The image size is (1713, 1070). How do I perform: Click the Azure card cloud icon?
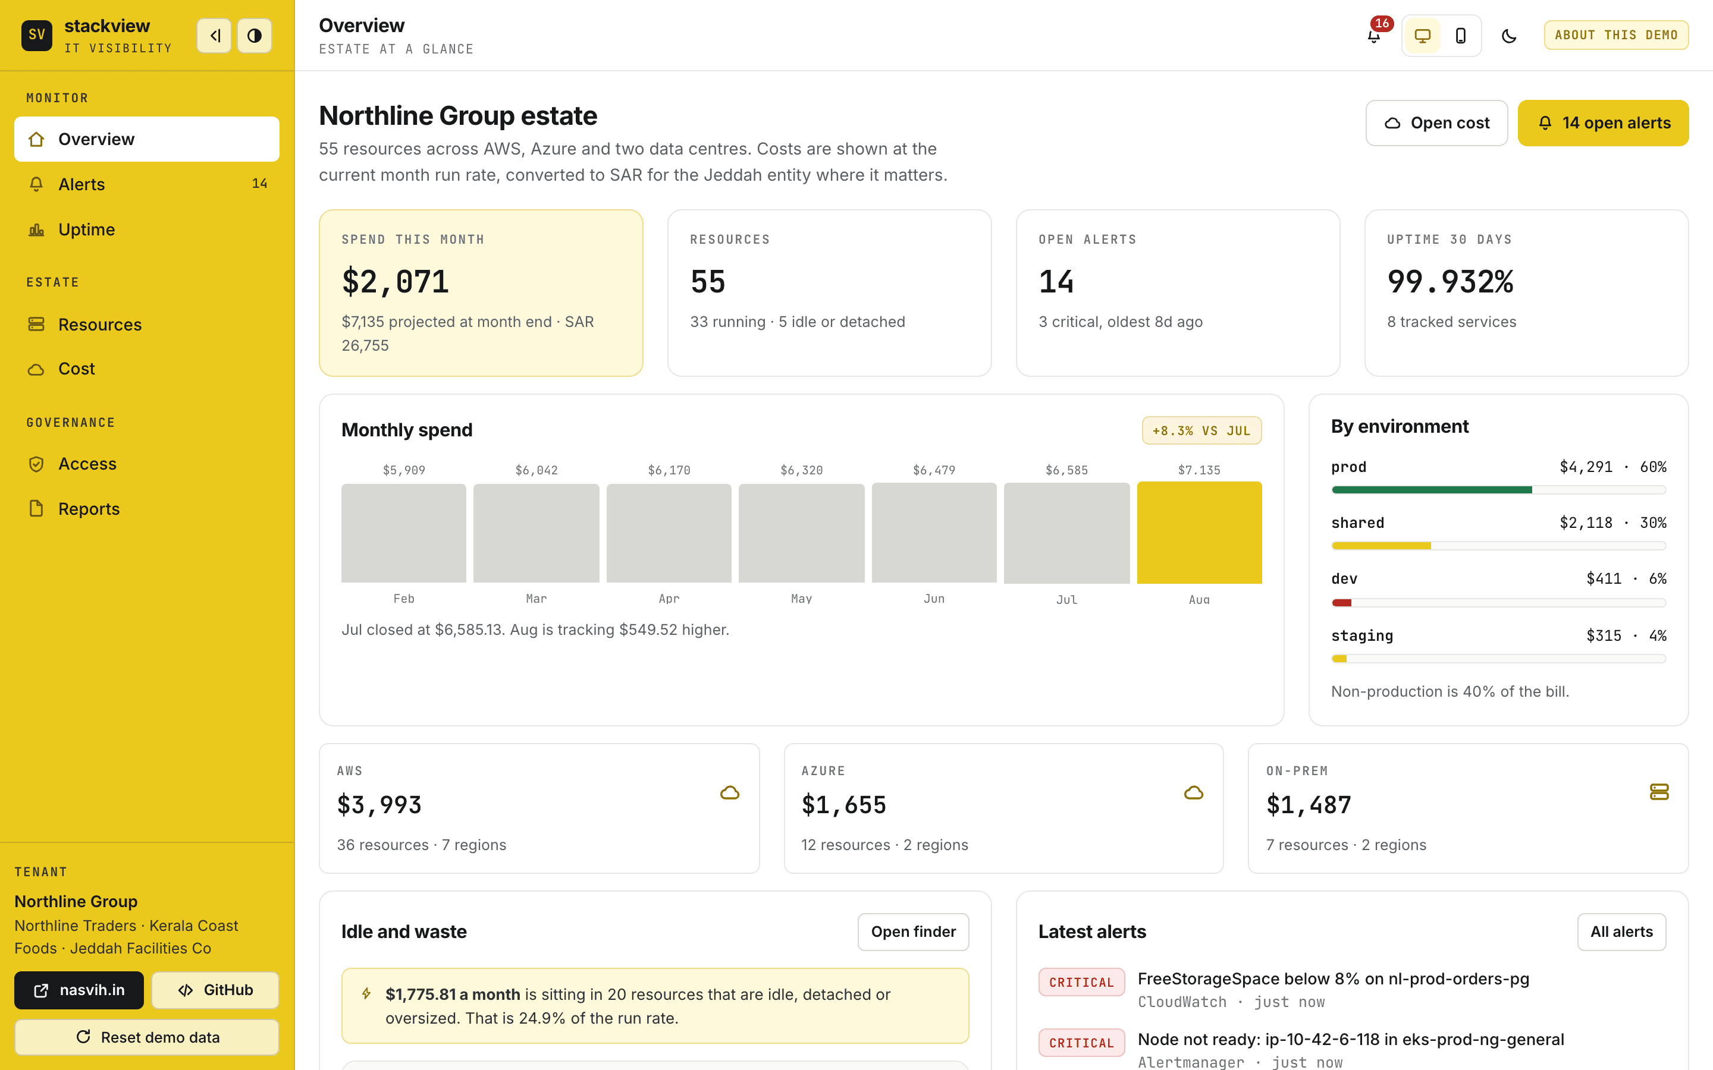tap(1193, 792)
